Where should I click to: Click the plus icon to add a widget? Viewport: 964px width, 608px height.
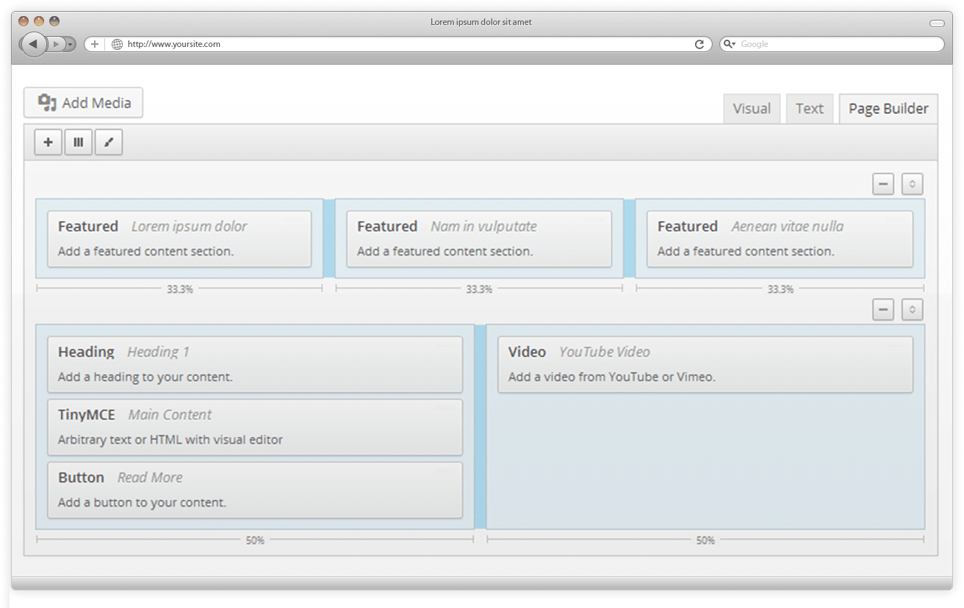click(x=48, y=142)
